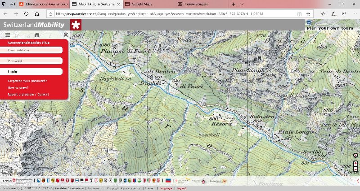Switch to the first browser tab with orange A icon
The height and width of the screenshot is (191, 360).
pyautogui.click(x=43, y=4)
